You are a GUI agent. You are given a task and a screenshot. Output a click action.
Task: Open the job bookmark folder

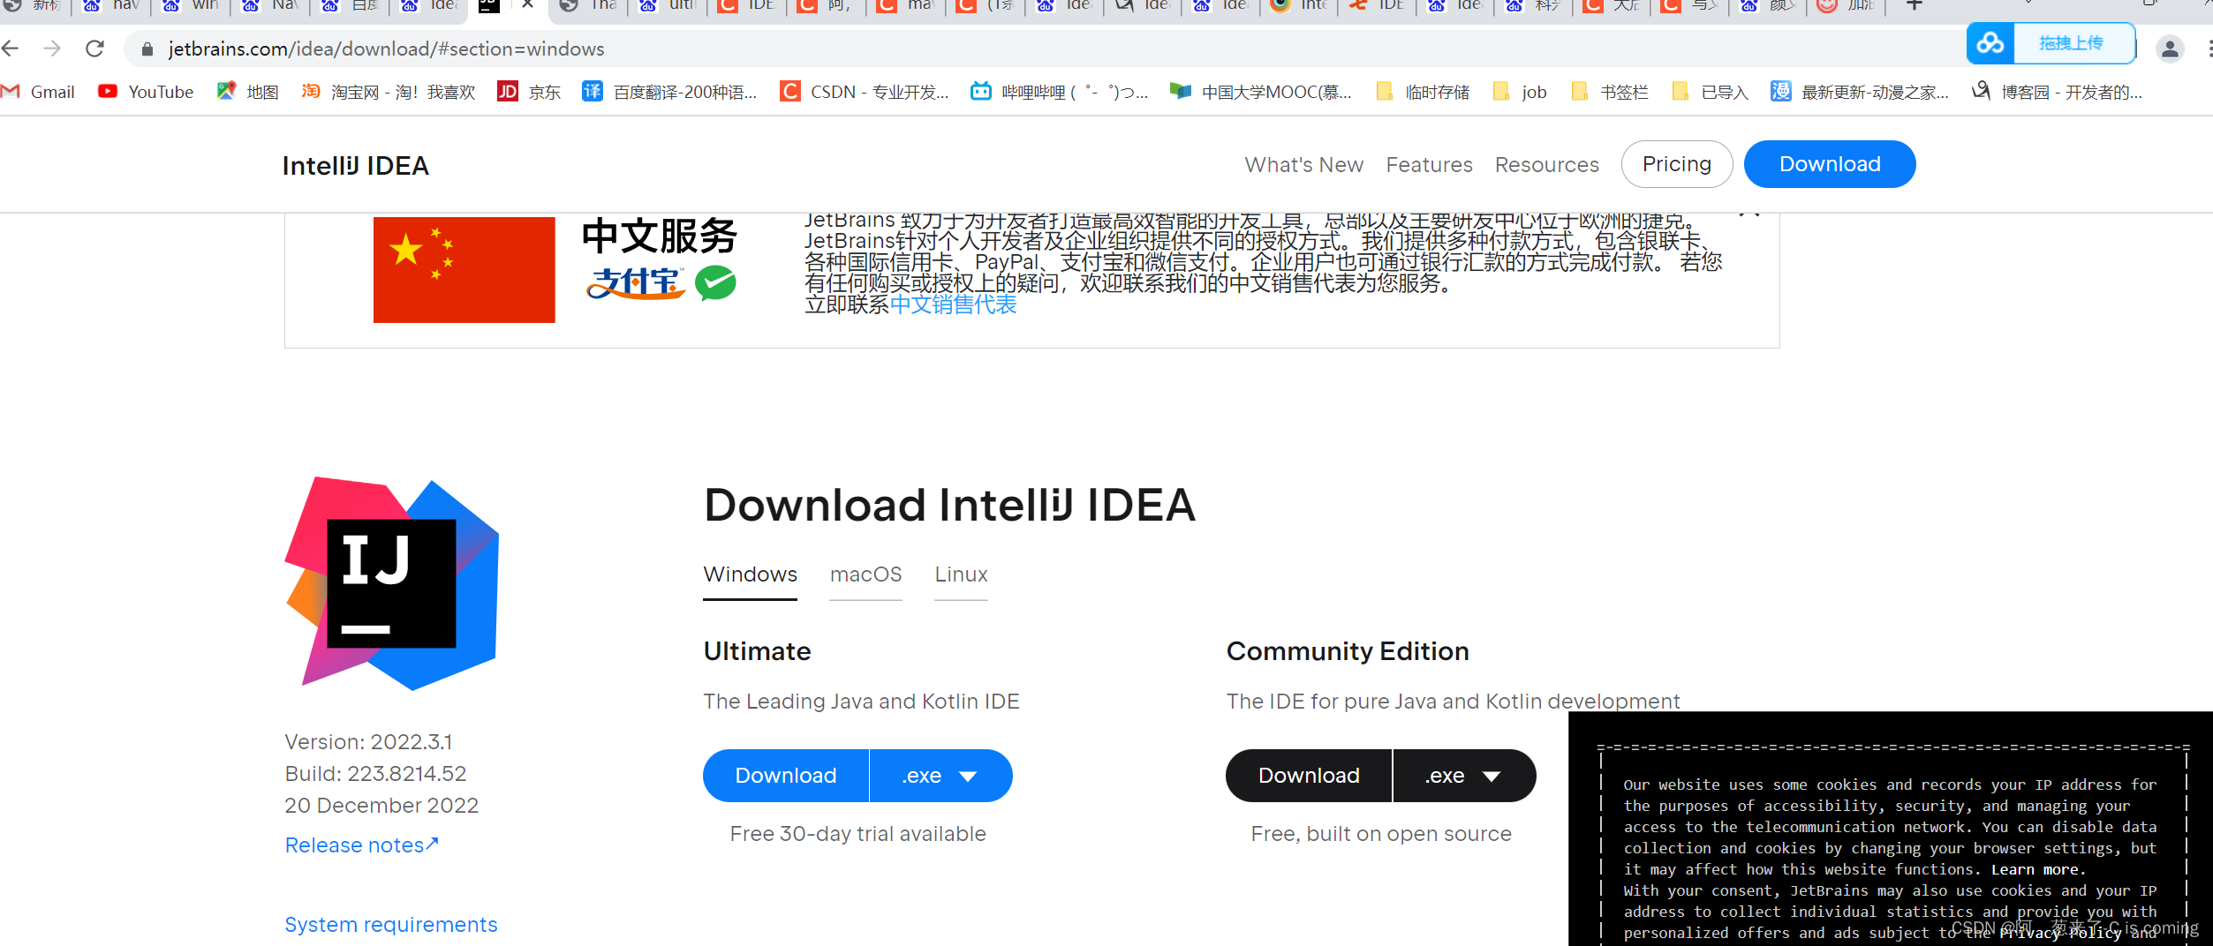coord(1520,92)
